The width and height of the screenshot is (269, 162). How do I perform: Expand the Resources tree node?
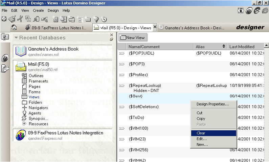point(24,124)
